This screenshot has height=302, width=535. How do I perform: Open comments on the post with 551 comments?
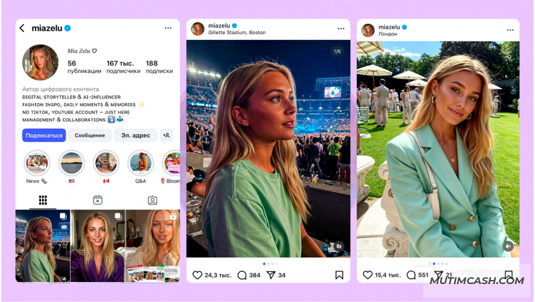click(x=411, y=275)
